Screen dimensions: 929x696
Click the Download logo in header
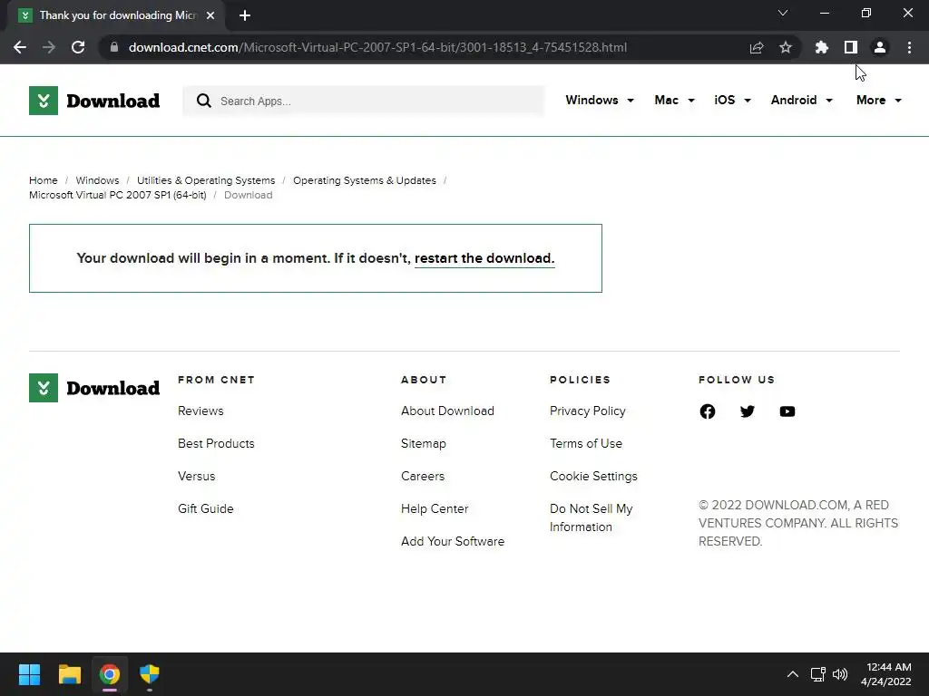[94, 101]
